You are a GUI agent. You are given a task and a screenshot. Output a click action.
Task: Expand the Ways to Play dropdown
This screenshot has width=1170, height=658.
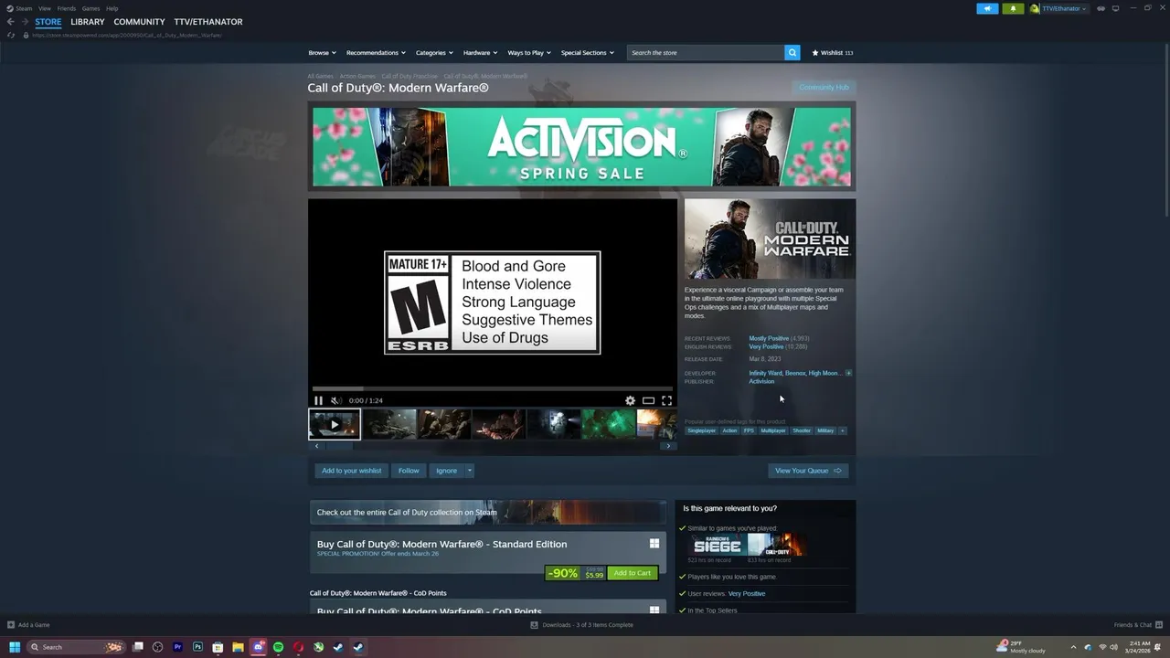tap(529, 53)
